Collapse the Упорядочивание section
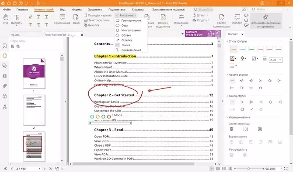This screenshot has width=293, height=172. pyautogui.click(x=227, y=117)
